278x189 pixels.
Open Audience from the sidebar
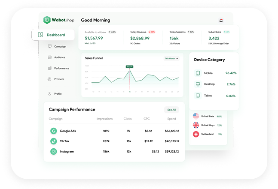[x=59, y=57]
